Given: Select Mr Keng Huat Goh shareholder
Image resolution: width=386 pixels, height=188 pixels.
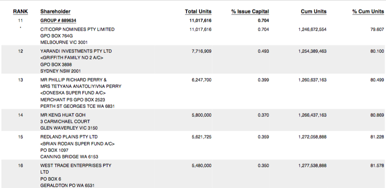Looking at the screenshot, I should pos(62,115).
